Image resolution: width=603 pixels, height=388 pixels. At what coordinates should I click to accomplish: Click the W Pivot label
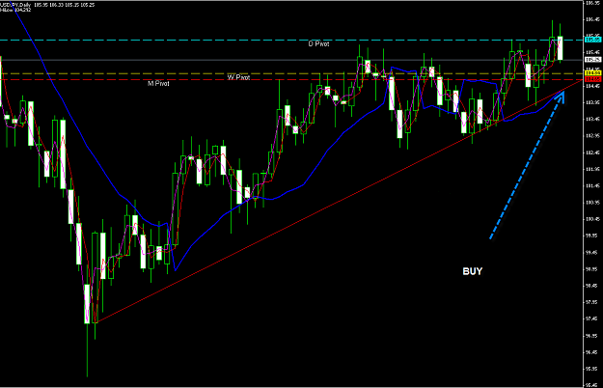click(x=238, y=77)
